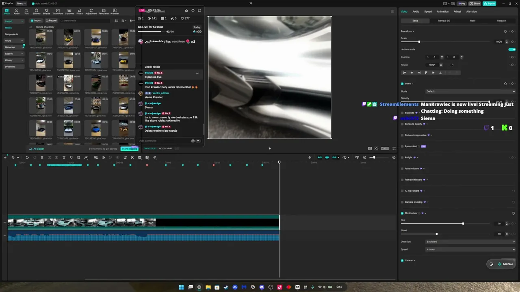Click the Pro upgrade button

[x=461, y=4]
